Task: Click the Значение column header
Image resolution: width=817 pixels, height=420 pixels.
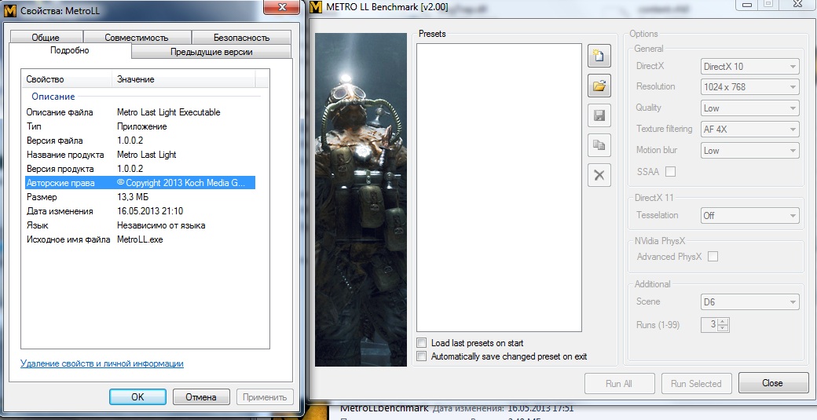Action: click(x=183, y=79)
